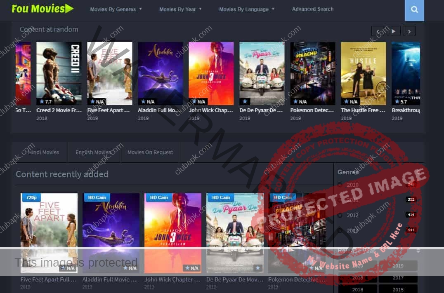The width and height of the screenshot is (444, 293).
Task: Click the 'Aladdin Full Movie ...' recently added title
Action: [110, 279]
